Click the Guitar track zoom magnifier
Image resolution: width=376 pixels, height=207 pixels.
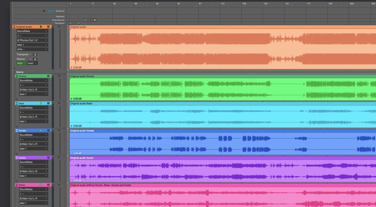(x=59, y=158)
